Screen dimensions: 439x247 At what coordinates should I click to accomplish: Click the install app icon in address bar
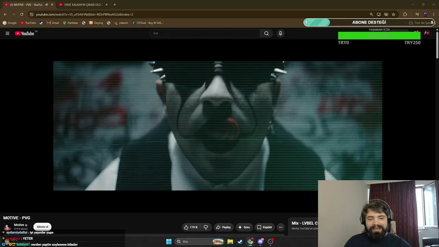tap(379, 14)
